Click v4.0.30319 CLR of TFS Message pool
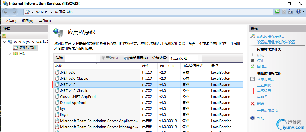 tap(168, 127)
